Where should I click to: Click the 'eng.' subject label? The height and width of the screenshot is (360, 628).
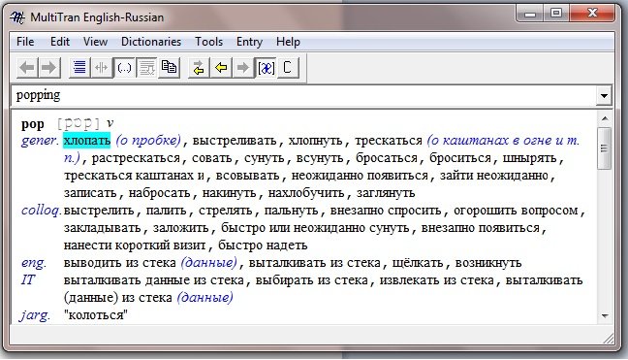point(34,263)
